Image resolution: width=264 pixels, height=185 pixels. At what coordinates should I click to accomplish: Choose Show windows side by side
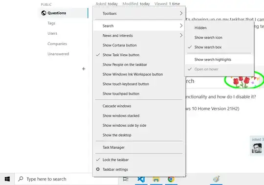(x=139, y=125)
